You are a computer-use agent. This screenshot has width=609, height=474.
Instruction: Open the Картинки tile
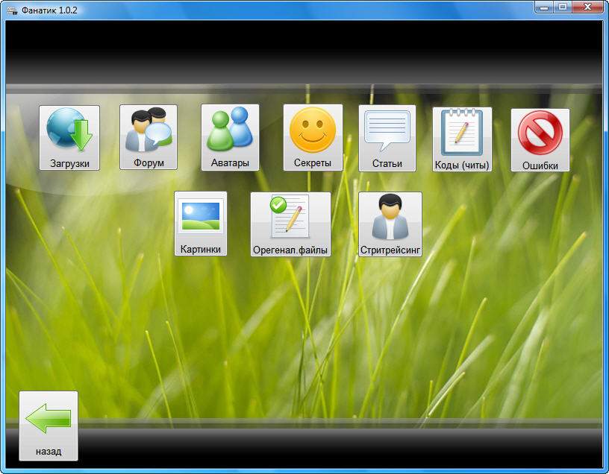[x=201, y=224]
